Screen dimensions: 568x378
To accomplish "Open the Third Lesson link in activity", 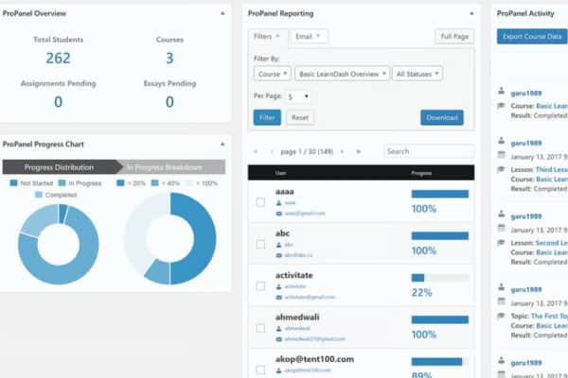I will (x=551, y=170).
